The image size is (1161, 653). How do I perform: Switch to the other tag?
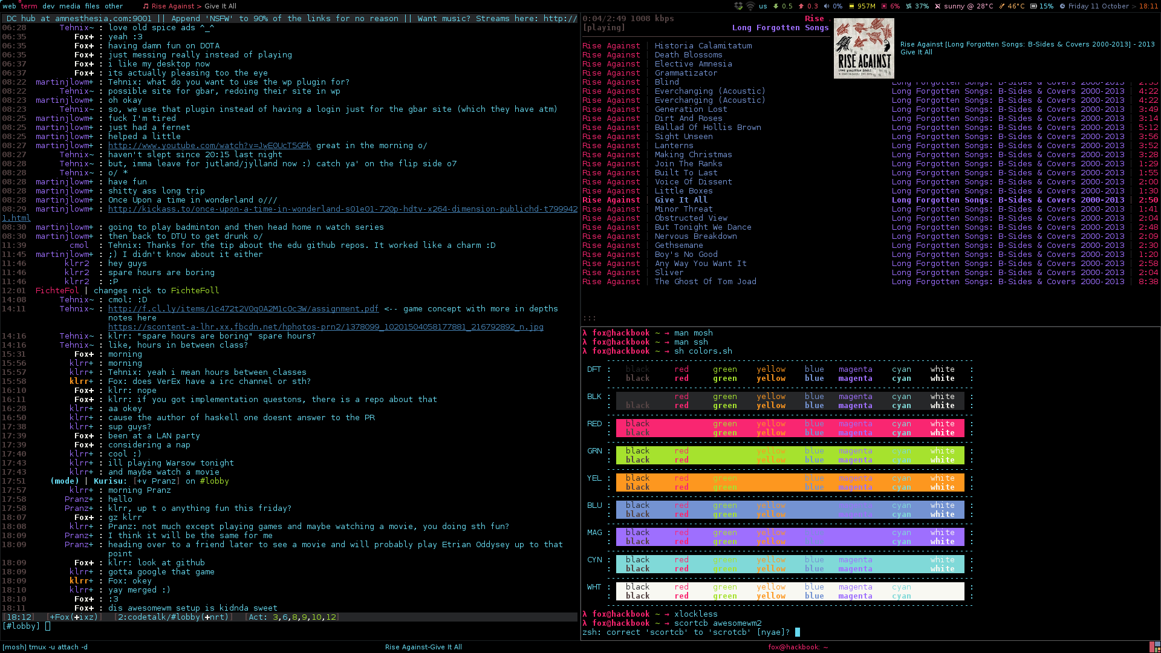click(x=114, y=6)
